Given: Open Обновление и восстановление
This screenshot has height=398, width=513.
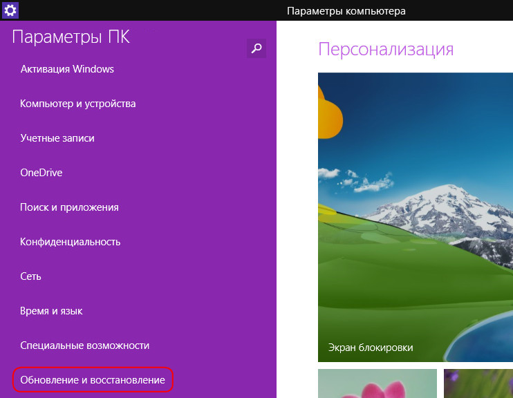Looking at the screenshot, I should (93, 379).
